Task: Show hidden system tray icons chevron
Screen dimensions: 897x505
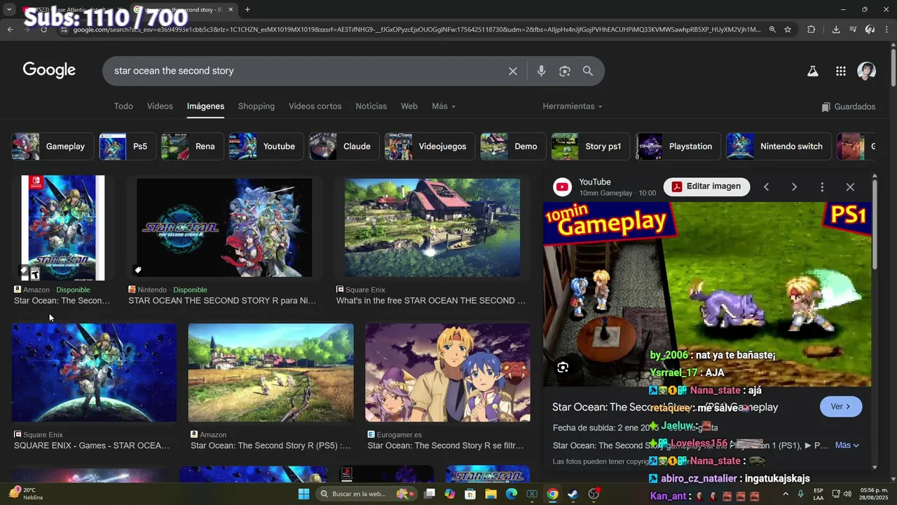Action: [785, 494]
